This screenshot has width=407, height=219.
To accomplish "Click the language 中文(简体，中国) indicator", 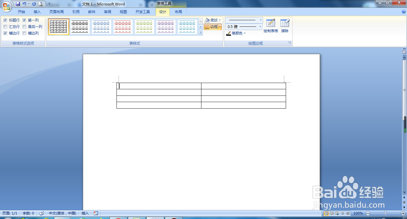I will tap(62, 213).
